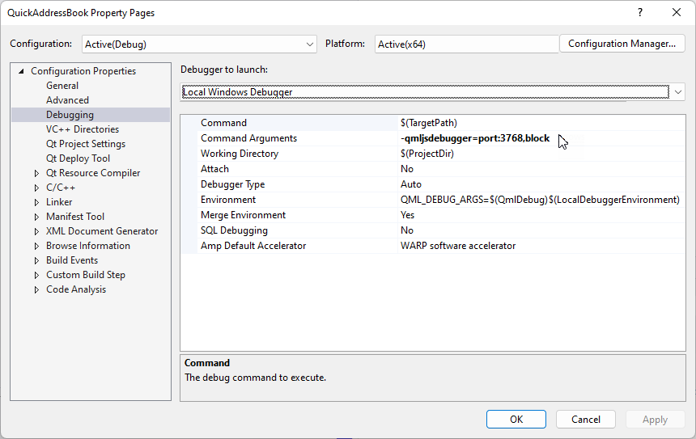Select the Command Arguments property name
The height and width of the screenshot is (439, 696).
coord(248,138)
